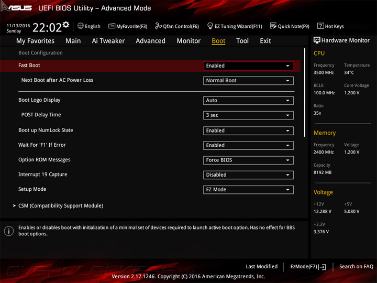This screenshot has width=377, height=283.
Task: Open the POST Delay Time dropdown
Action: 248,115
